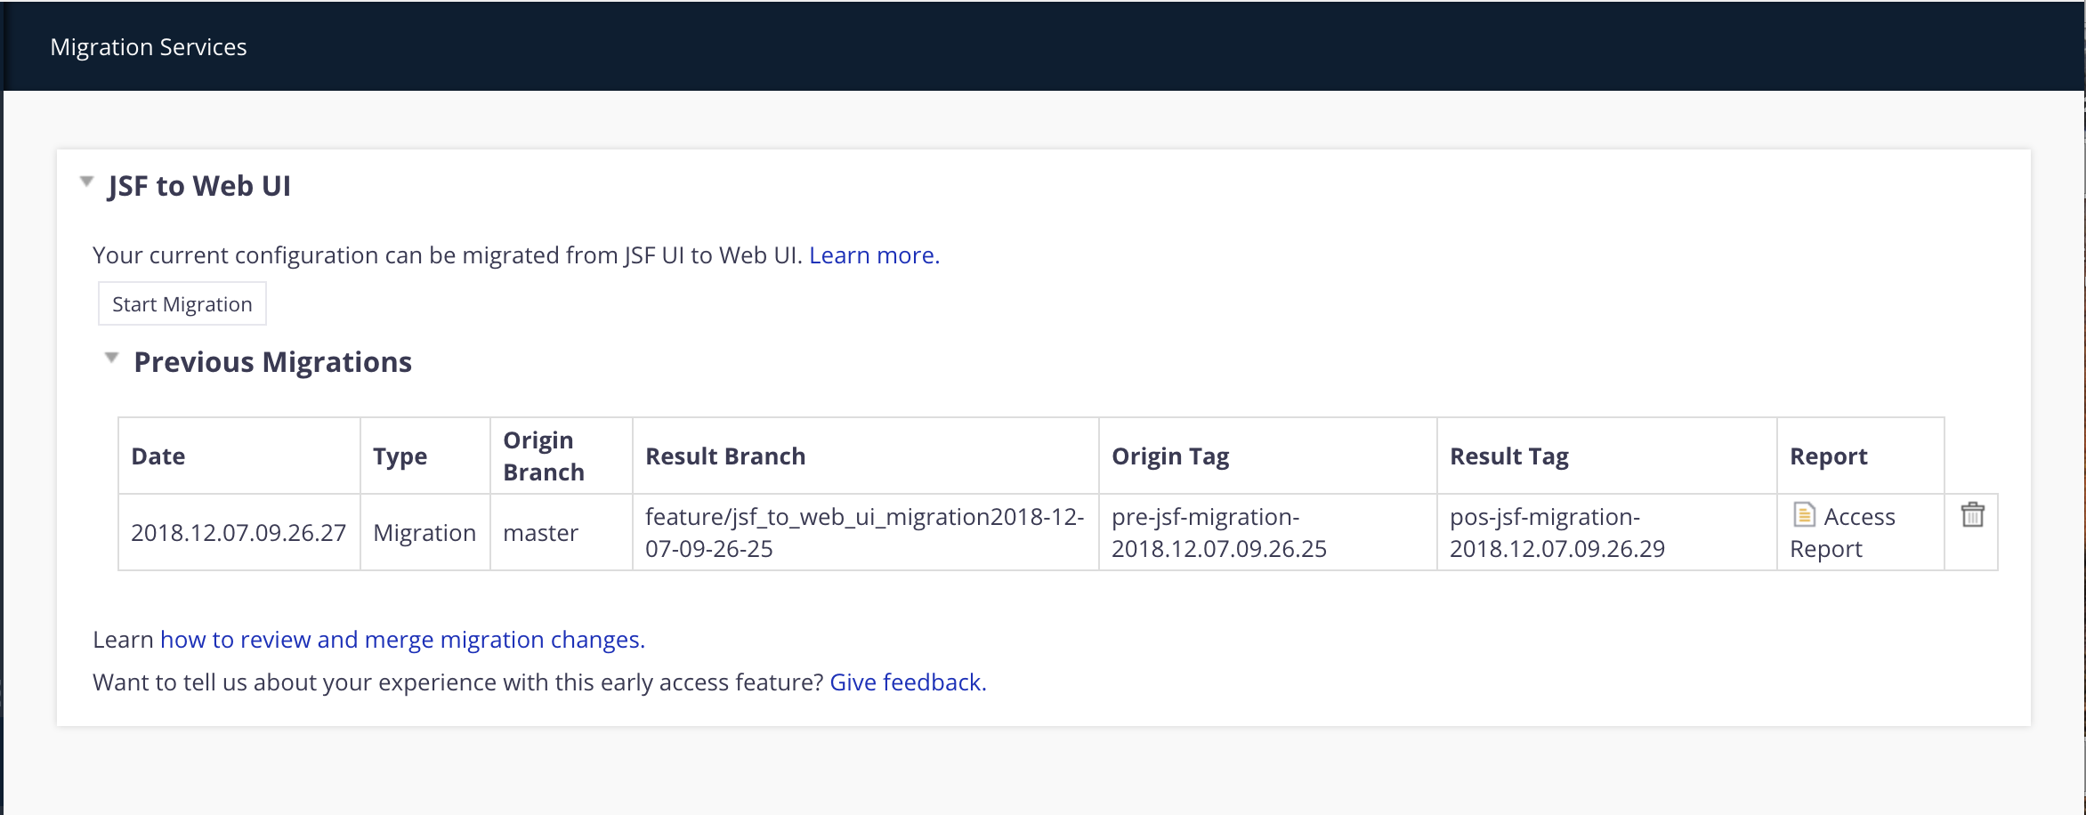Click the Start Migration button
The height and width of the screenshot is (815, 2086).
182,304
